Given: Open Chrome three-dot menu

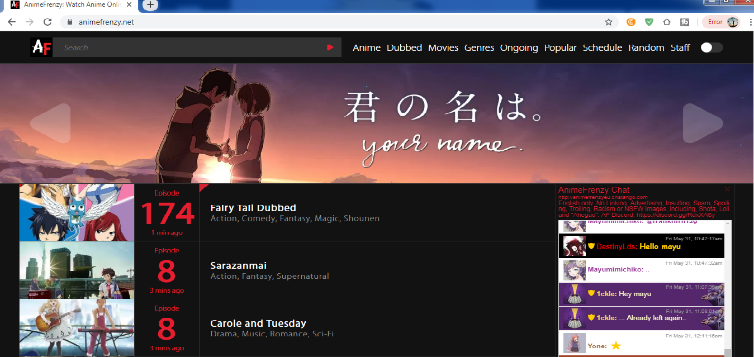Looking at the screenshot, I should (749, 22).
